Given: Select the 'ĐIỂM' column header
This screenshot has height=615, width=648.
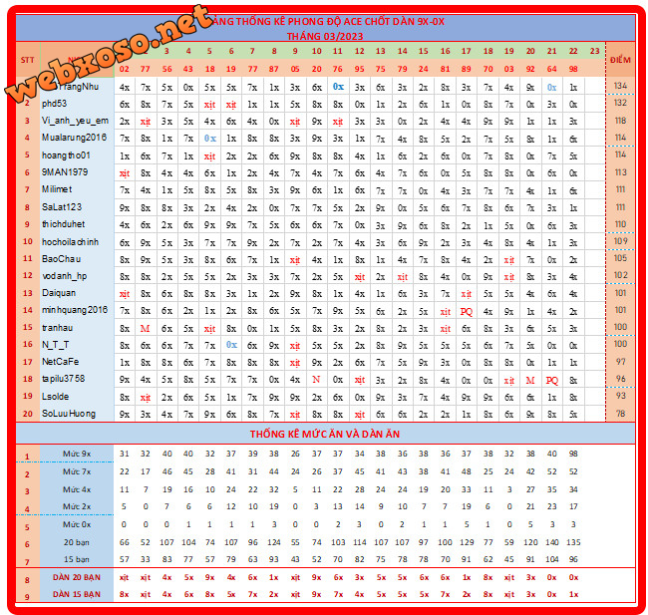Looking at the screenshot, I should [620, 60].
